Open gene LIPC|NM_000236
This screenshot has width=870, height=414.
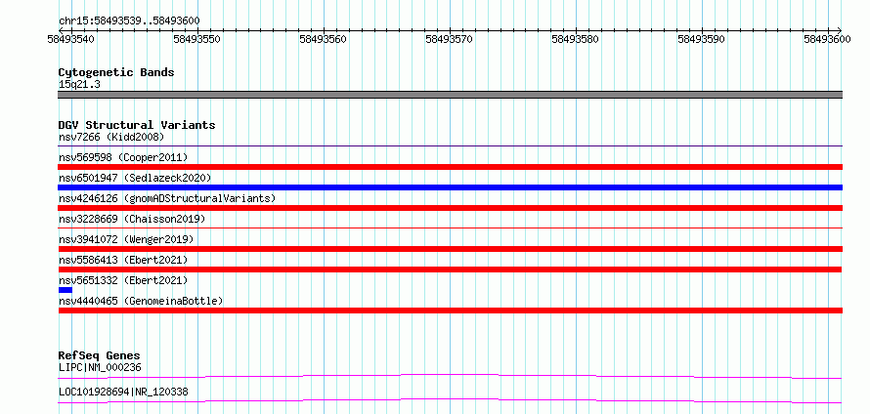[x=100, y=367]
